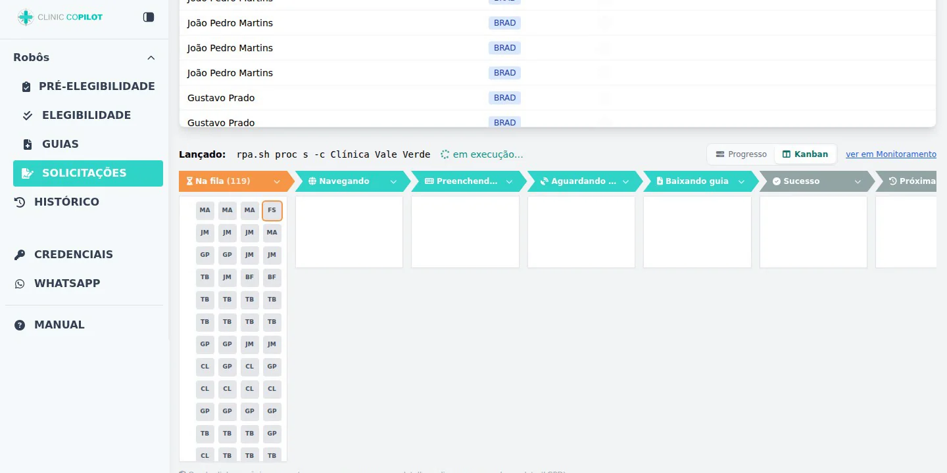The width and height of the screenshot is (947, 473).
Task: Click the Baixando guia download icon
Action: click(660, 181)
